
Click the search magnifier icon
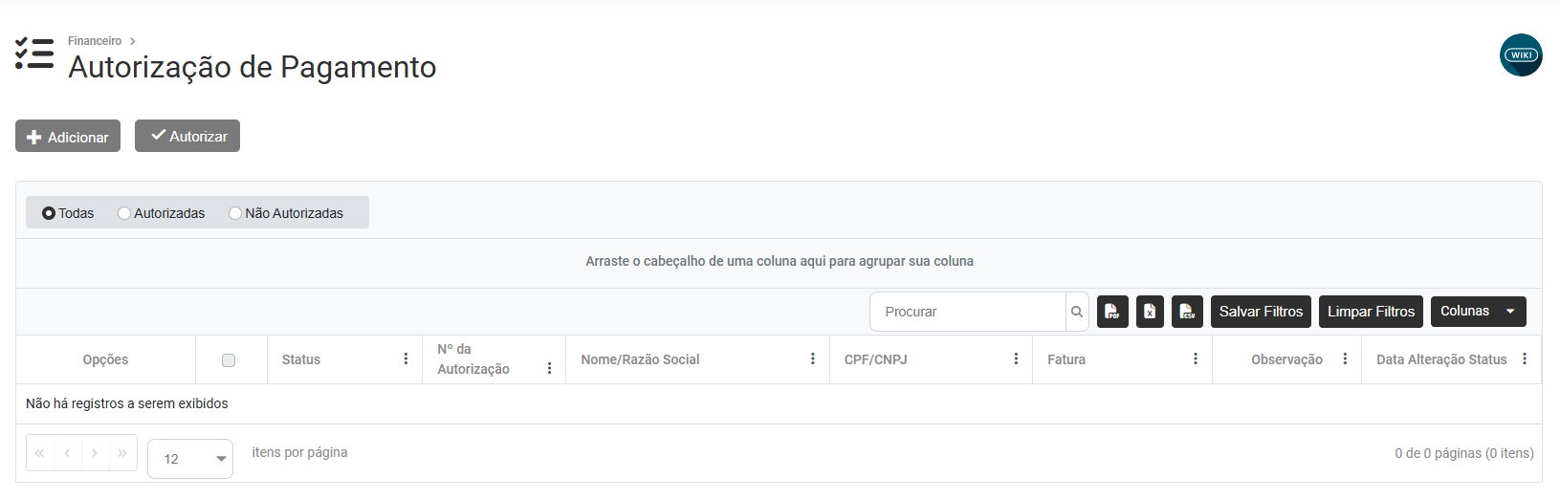[x=1077, y=312]
